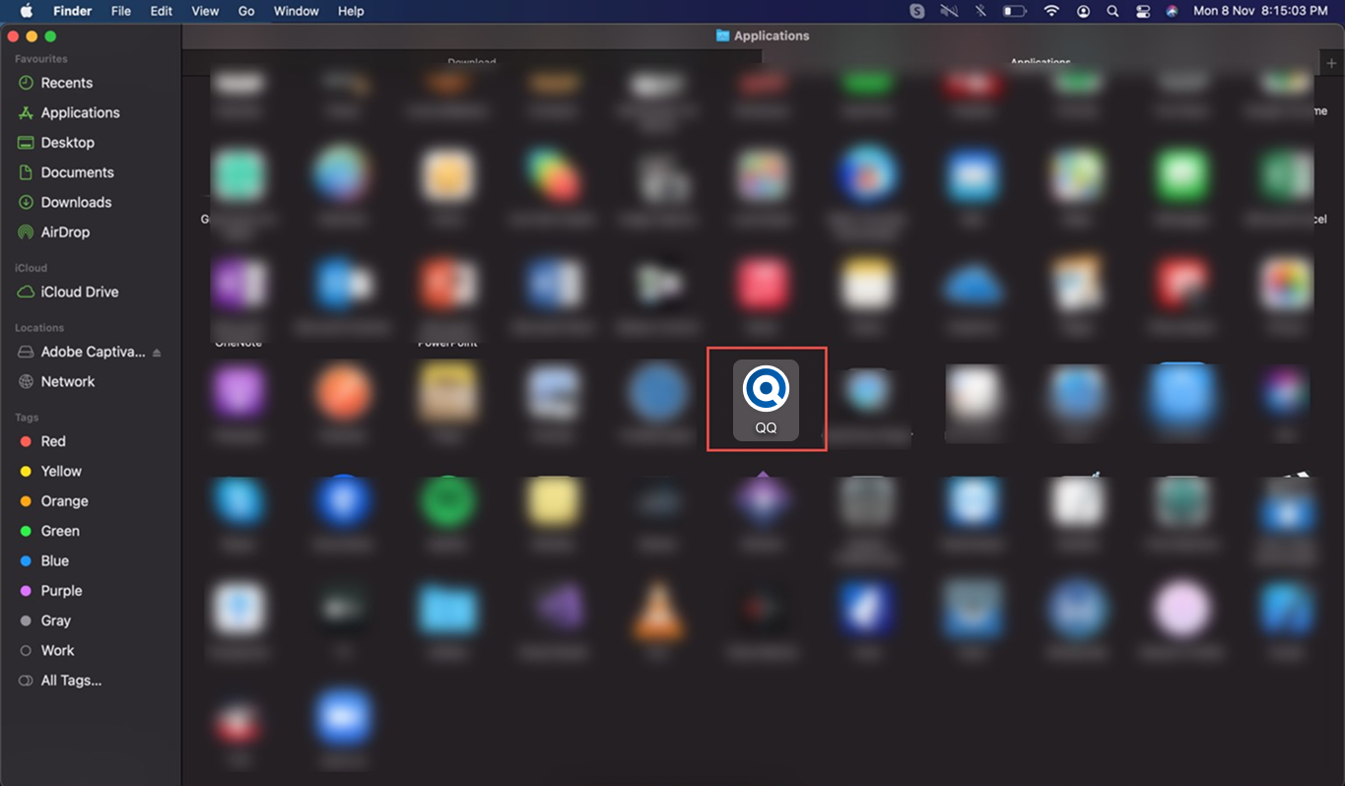Open the Edit menu

point(161,11)
